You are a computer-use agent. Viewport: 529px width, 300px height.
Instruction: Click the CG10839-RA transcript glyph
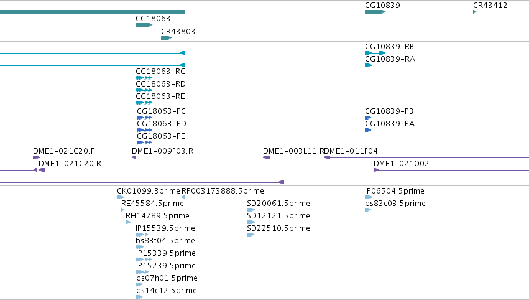coord(369,65)
